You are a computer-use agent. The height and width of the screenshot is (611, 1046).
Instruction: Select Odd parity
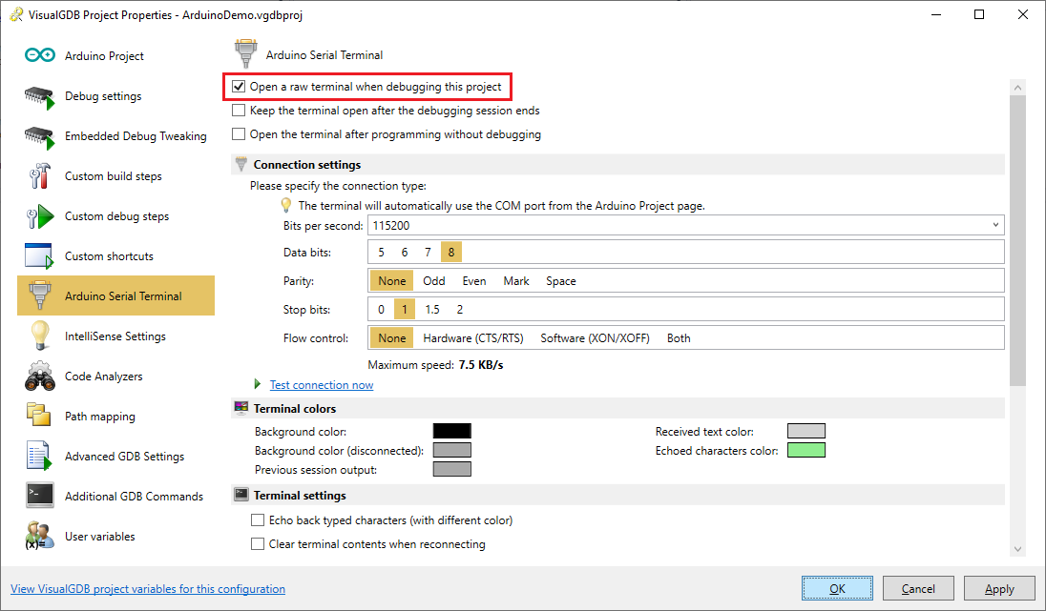tap(433, 281)
